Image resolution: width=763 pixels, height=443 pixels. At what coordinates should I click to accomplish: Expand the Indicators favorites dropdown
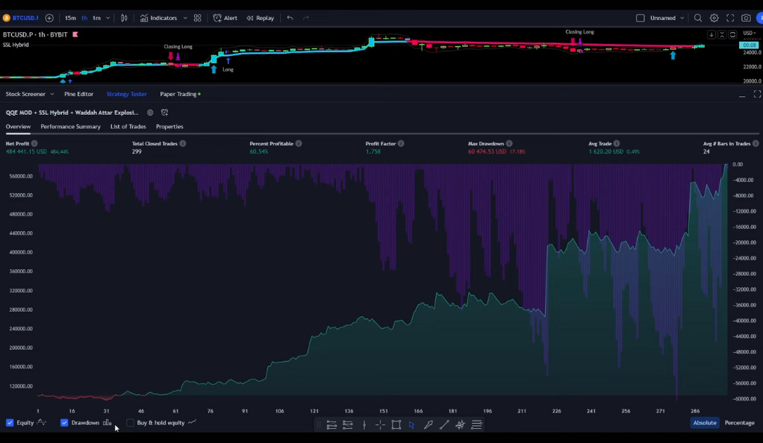coord(185,18)
